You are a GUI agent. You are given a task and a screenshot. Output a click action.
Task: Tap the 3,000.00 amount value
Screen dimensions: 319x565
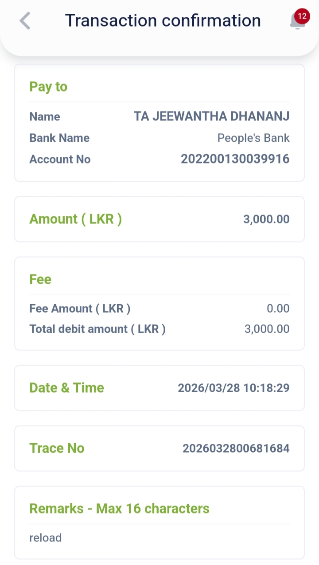[266, 219]
